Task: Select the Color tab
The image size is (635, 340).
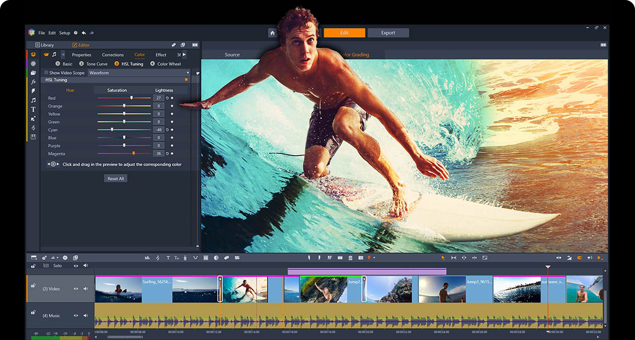Action: (140, 55)
